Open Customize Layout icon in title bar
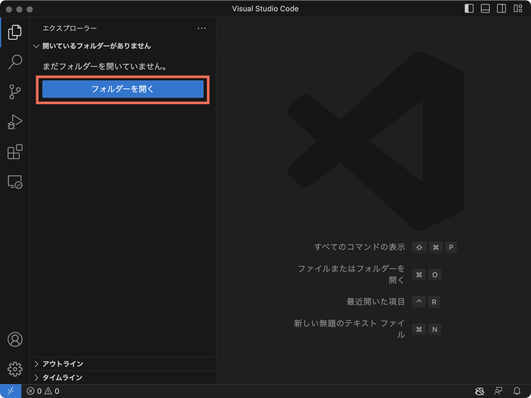The image size is (531, 398). [x=518, y=8]
